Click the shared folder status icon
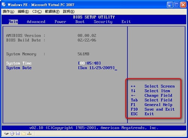 coord(23,133)
